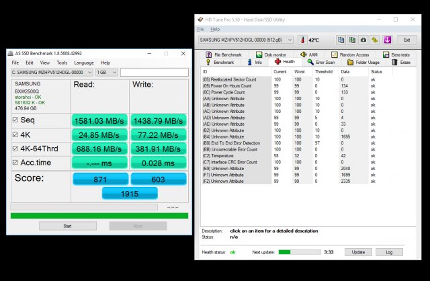Click the AS SSD Benchmark title bar icon
This screenshot has width=430, height=281.
(11, 53)
